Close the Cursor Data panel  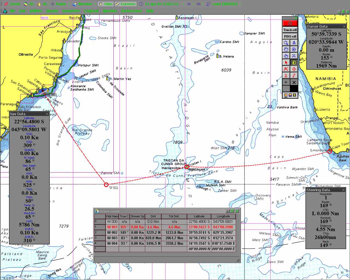[x=344, y=27]
